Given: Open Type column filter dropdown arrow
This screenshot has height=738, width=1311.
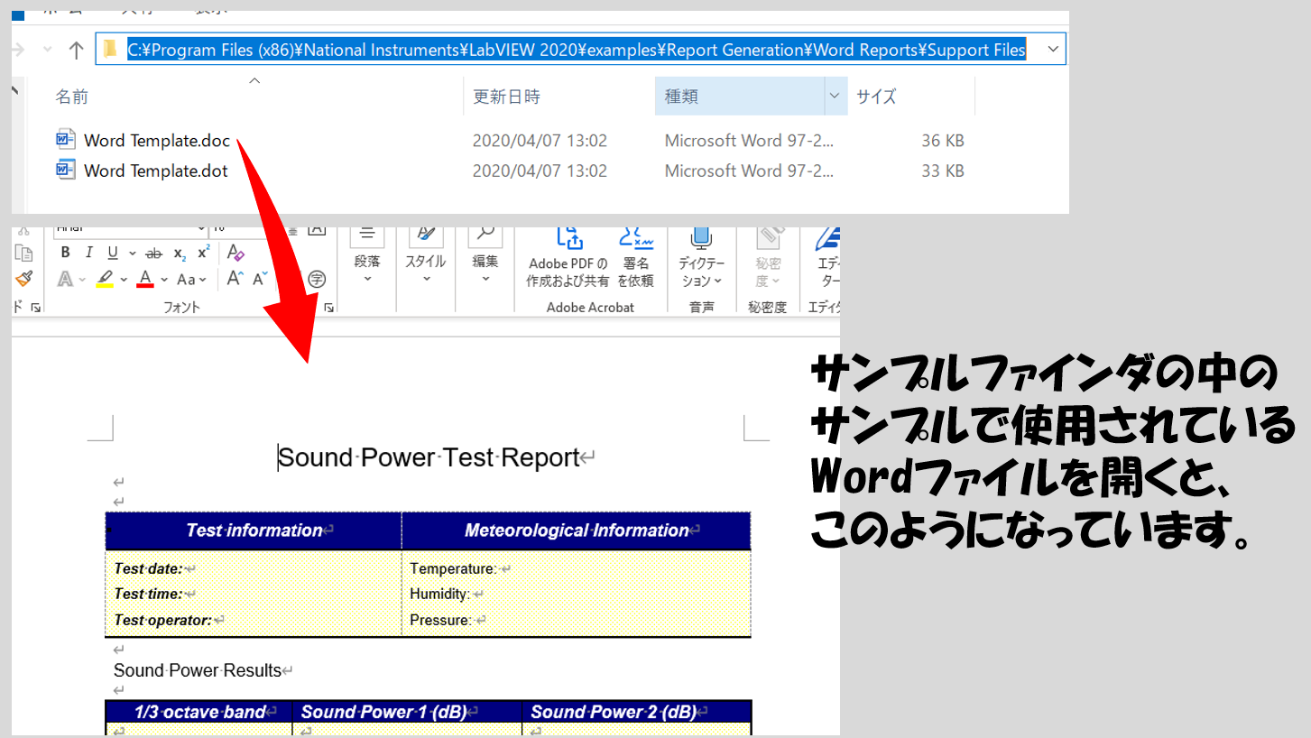Looking at the screenshot, I should 834,96.
